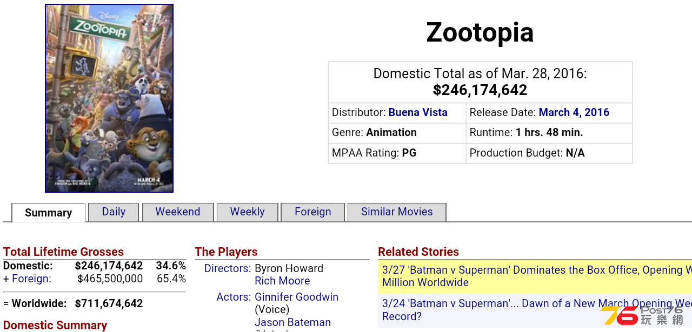This screenshot has height=332, width=692.
Task: Switch to the Daily tab
Action: [114, 212]
